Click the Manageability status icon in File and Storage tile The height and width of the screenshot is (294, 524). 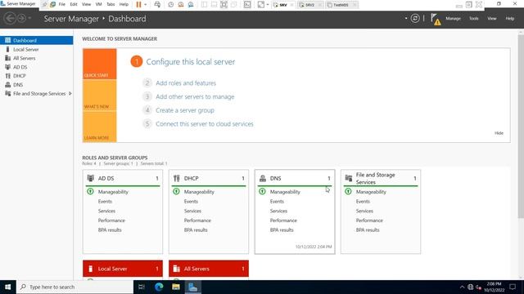click(348, 192)
